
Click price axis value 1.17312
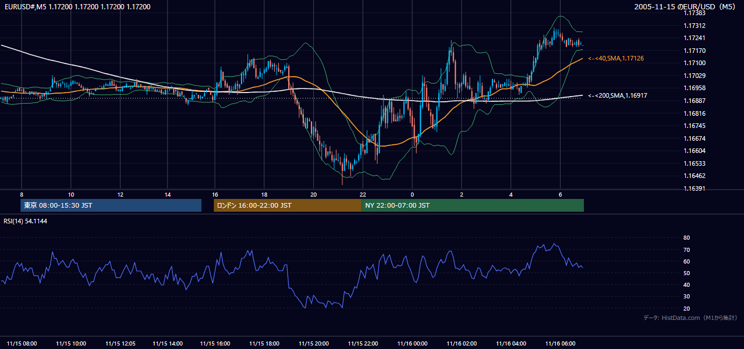click(695, 26)
